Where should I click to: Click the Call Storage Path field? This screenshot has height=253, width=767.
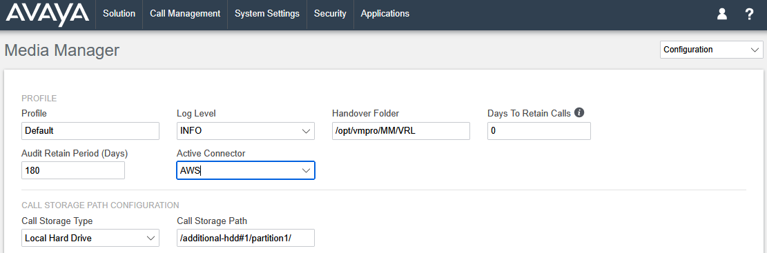(x=246, y=238)
